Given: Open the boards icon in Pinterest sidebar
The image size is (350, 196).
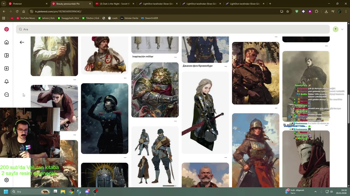Looking at the screenshot, I should click(x=7, y=55).
